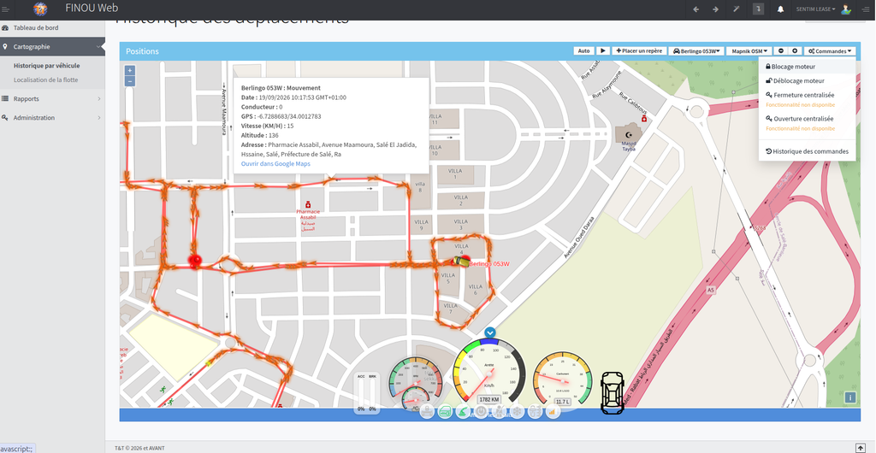Click the speedometer gauge

[489, 371]
